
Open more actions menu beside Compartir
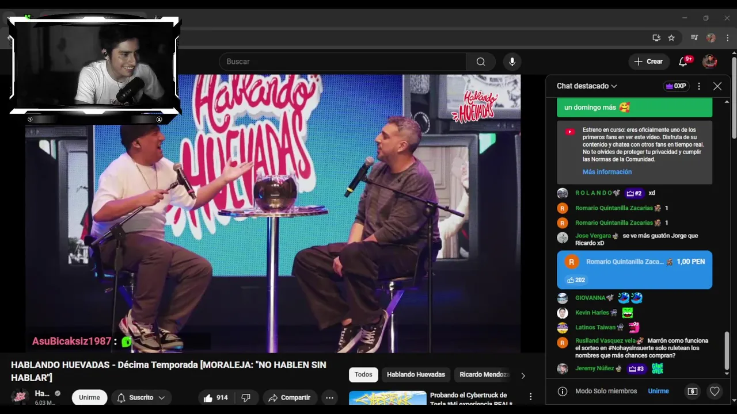[x=329, y=398]
